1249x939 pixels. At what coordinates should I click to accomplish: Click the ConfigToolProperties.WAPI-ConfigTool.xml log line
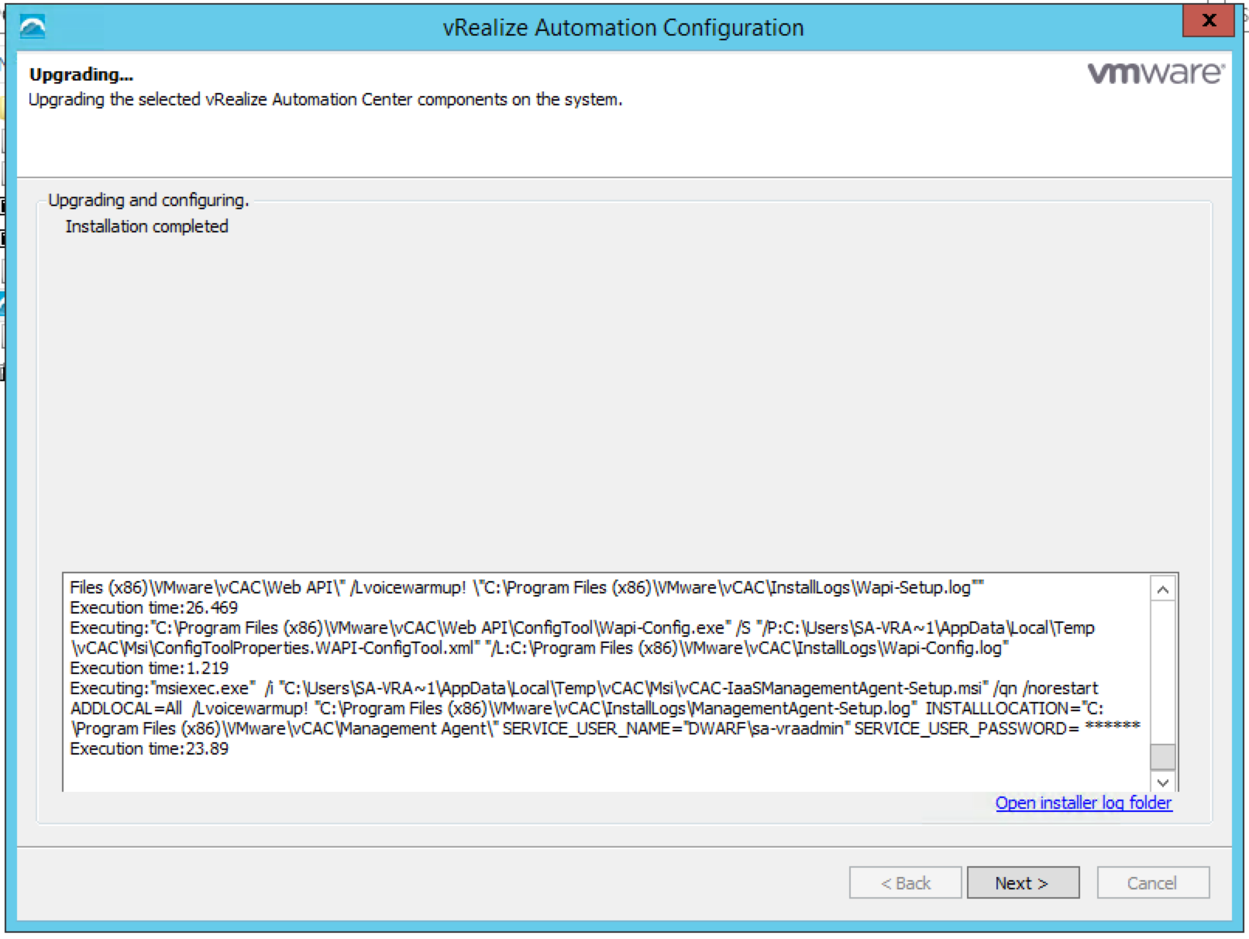click(539, 648)
